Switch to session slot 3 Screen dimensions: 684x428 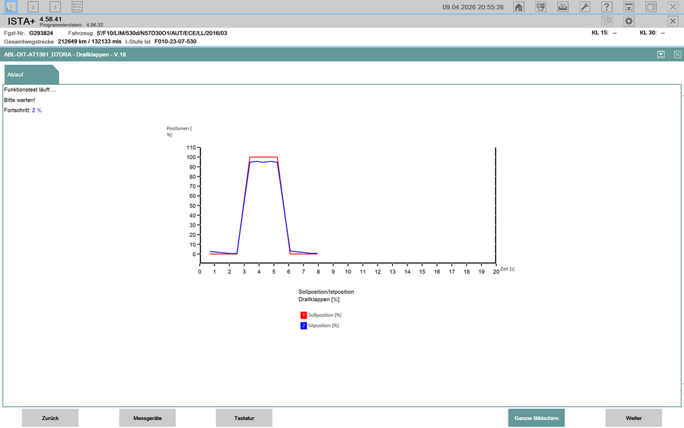[x=55, y=7]
